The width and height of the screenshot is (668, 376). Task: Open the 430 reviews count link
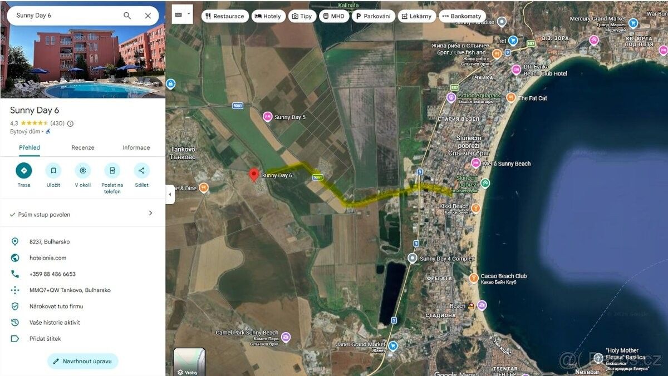point(57,123)
